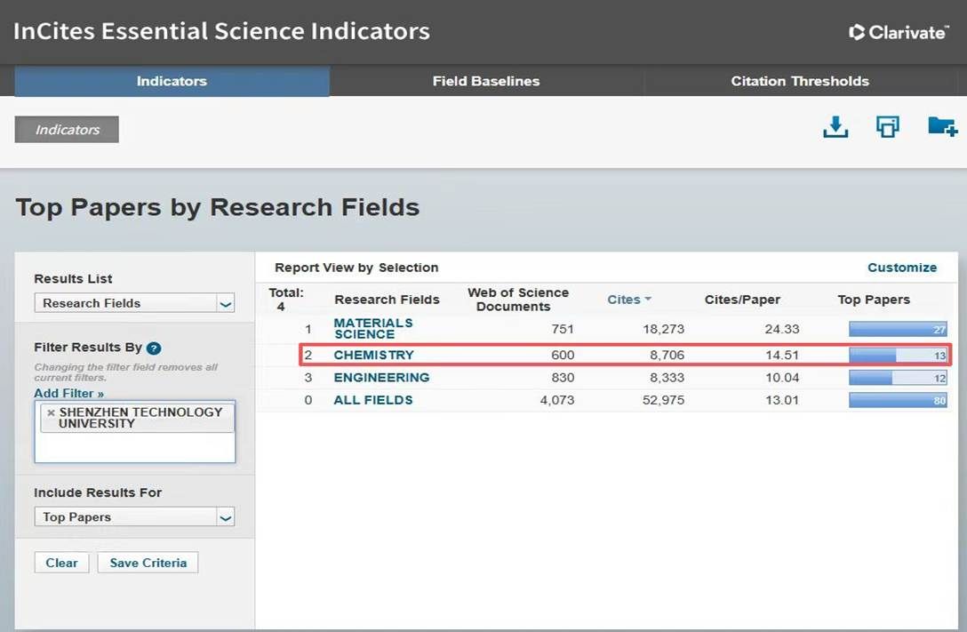Select the Indicators tab
This screenshot has height=632, width=967.
[172, 81]
